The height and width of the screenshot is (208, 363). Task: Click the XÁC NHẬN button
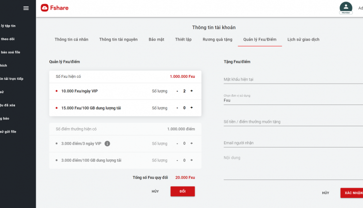[x=352, y=193]
